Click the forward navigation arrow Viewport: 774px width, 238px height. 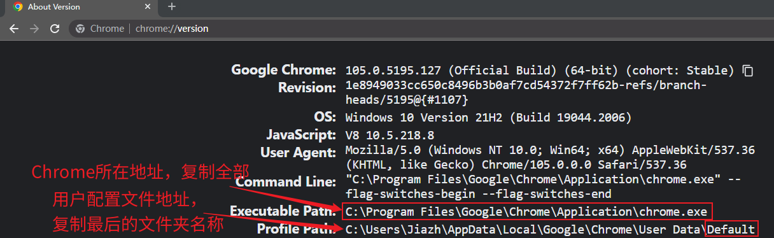34,29
